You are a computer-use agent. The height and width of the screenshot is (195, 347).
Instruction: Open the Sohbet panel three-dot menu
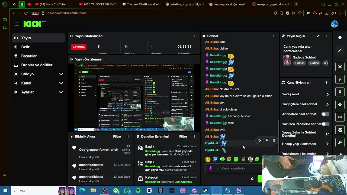tap(274, 36)
